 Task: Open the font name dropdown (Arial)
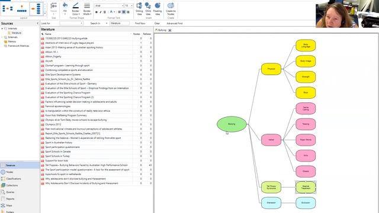[123, 5]
